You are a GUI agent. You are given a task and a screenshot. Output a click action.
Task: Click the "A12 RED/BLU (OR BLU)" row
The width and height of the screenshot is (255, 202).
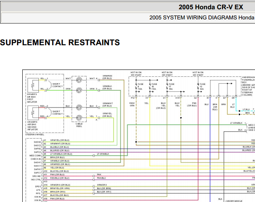point(56,178)
